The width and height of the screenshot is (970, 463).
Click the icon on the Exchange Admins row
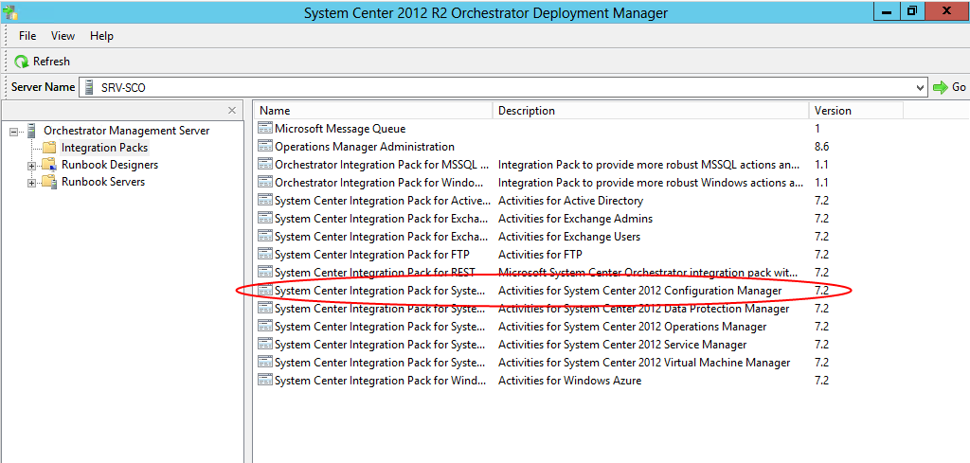265,218
